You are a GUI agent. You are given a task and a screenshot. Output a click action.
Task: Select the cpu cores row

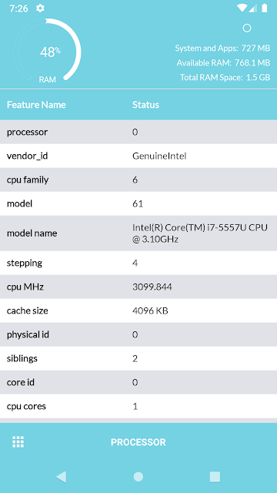pos(138,406)
